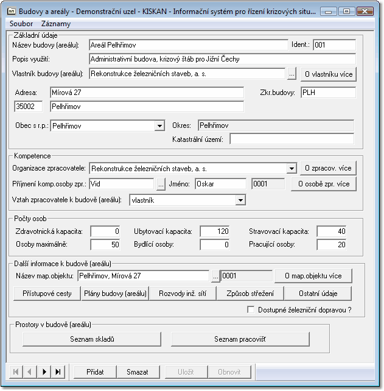
Task: Click map object code field 0001
Action: 246,276
